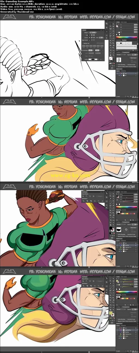Open the Gradient tab in the Stroke-panel frame
The height and width of the screenshot is (353, 139).
(x=118, y=52)
